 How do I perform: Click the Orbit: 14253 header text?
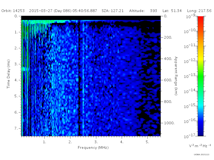[13, 11]
